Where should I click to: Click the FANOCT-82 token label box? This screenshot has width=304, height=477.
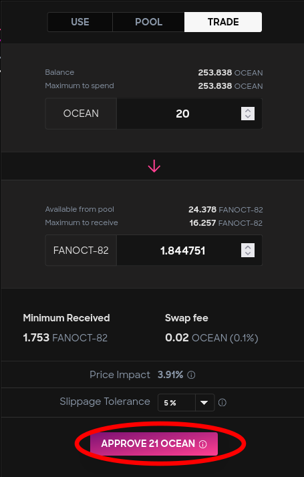pos(81,251)
